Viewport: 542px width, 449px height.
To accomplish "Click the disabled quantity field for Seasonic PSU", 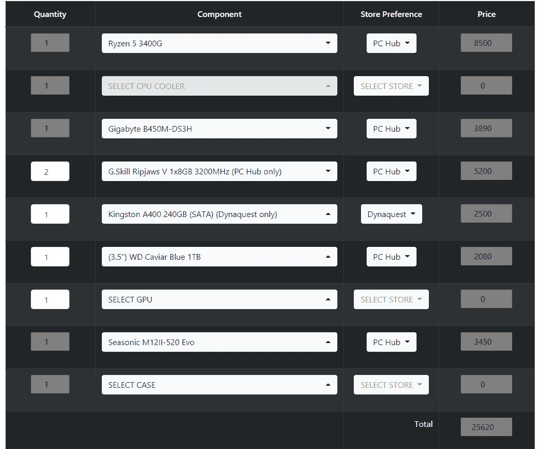I will [50, 342].
